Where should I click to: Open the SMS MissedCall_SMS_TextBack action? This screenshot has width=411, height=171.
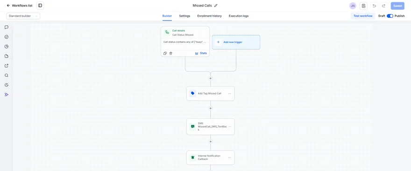point(211,127)
